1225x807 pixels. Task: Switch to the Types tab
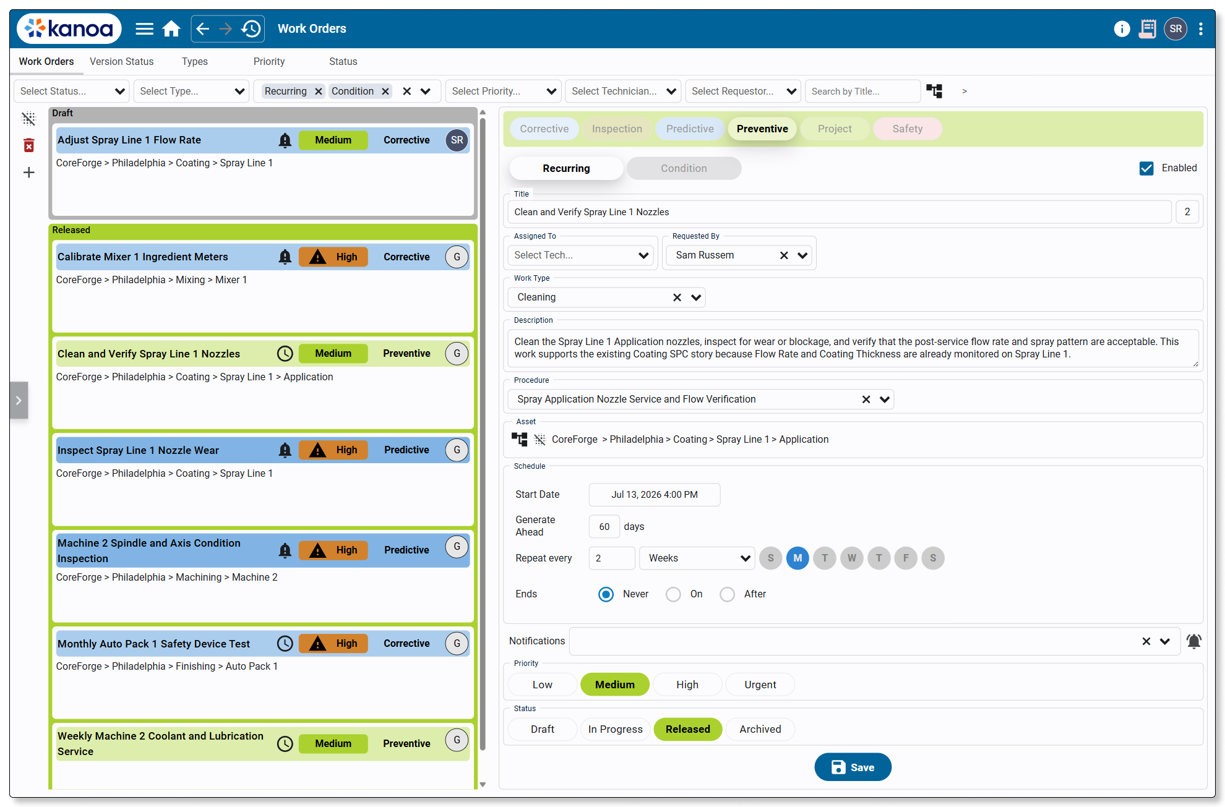click(x=195, y=62)
